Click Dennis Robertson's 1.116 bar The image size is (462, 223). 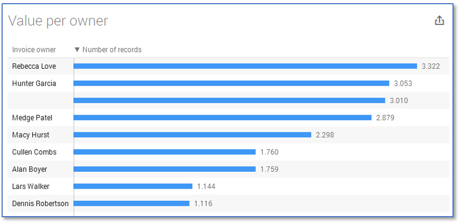[x=131, y=203]
